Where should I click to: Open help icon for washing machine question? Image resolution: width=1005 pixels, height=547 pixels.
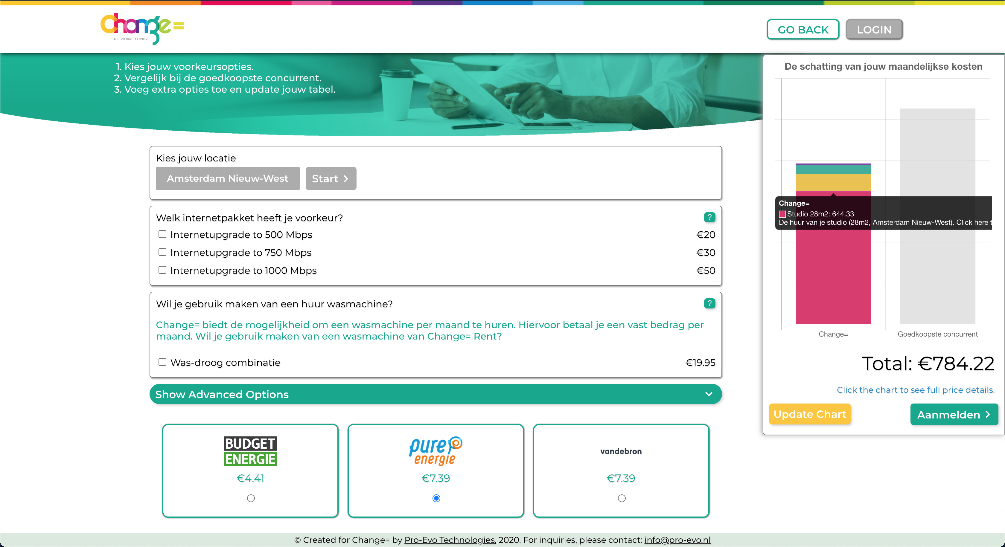(709, 303)
